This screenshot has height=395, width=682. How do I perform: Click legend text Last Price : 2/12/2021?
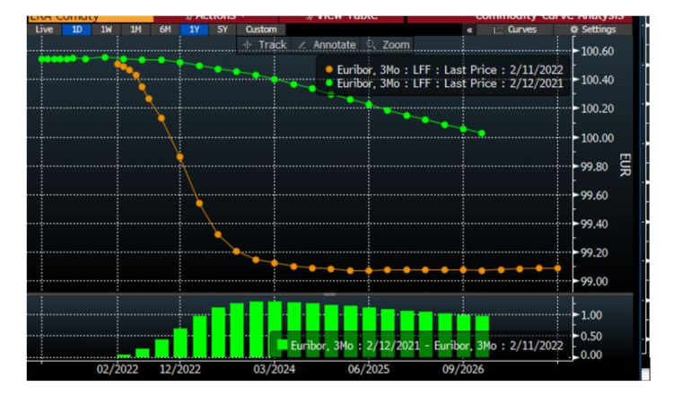coord(503,83)
